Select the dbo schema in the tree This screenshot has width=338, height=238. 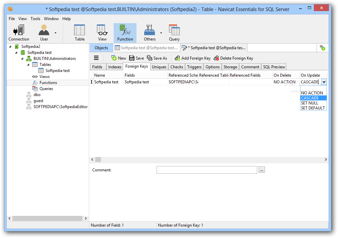click(37, 95)
